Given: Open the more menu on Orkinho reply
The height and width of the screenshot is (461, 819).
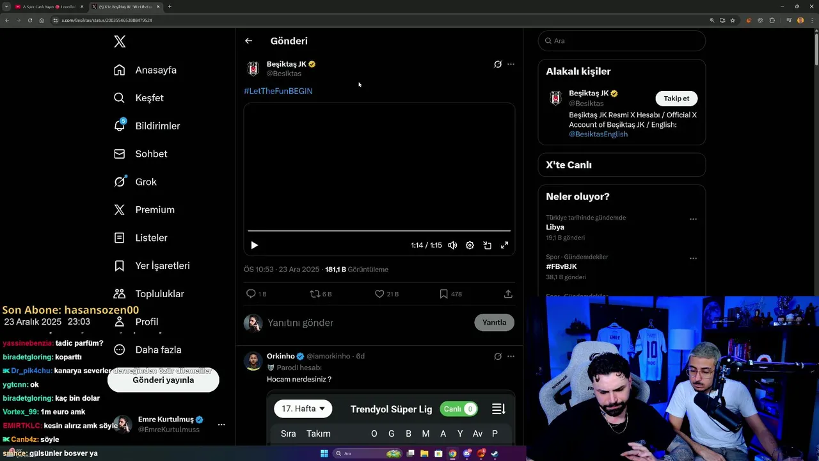Looking at the screenshot, I should tap(511, 356).
